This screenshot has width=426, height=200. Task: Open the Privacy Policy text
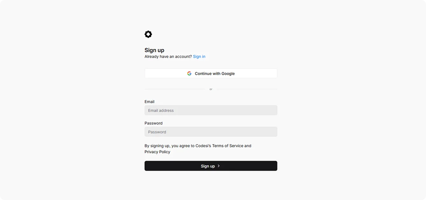(x=157, y=152)
